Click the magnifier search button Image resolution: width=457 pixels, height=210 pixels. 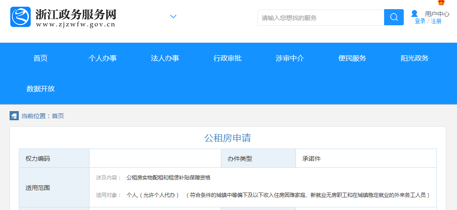click(394, 17)
